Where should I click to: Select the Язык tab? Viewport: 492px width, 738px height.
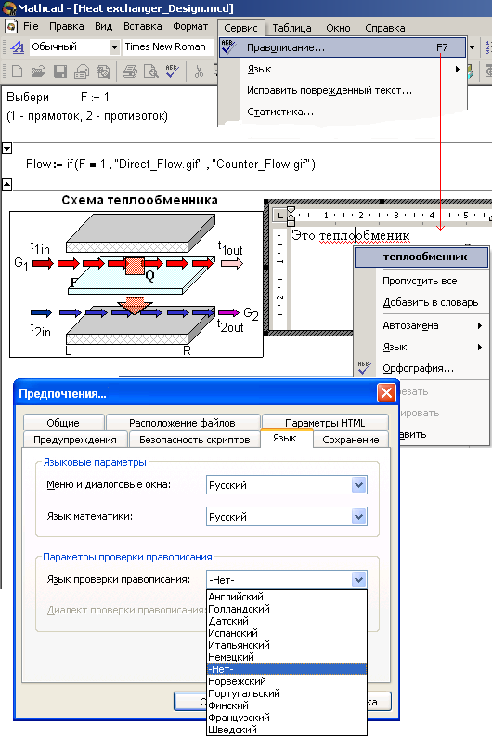tap(285, 438)
